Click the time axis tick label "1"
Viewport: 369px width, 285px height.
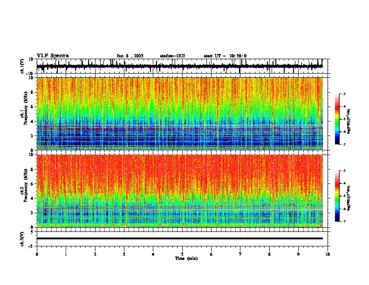66,254
